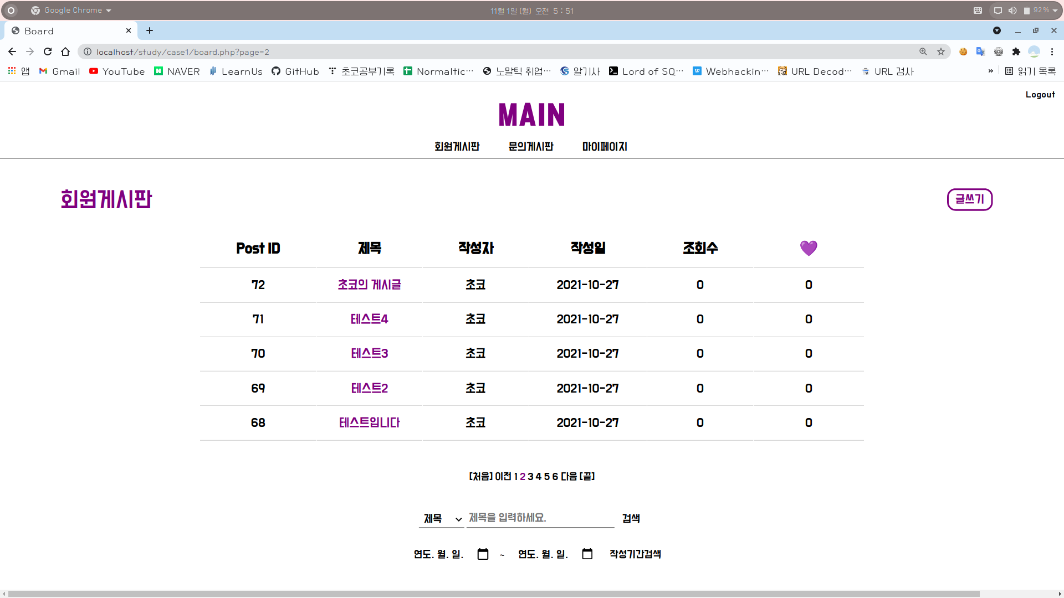1064x598 pixels.
Task: Open the Google Chrome app menu in the top bar
Action: [x=72, y=11]
